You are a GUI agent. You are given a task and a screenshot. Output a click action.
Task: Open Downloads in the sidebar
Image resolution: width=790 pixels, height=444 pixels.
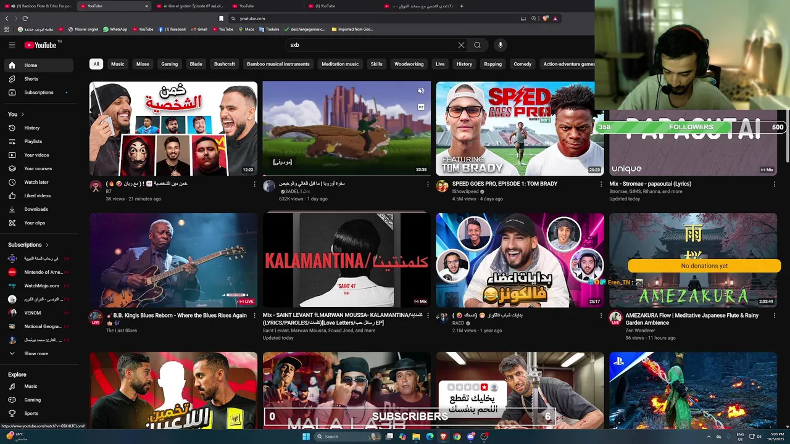click(x=39, y=209)
